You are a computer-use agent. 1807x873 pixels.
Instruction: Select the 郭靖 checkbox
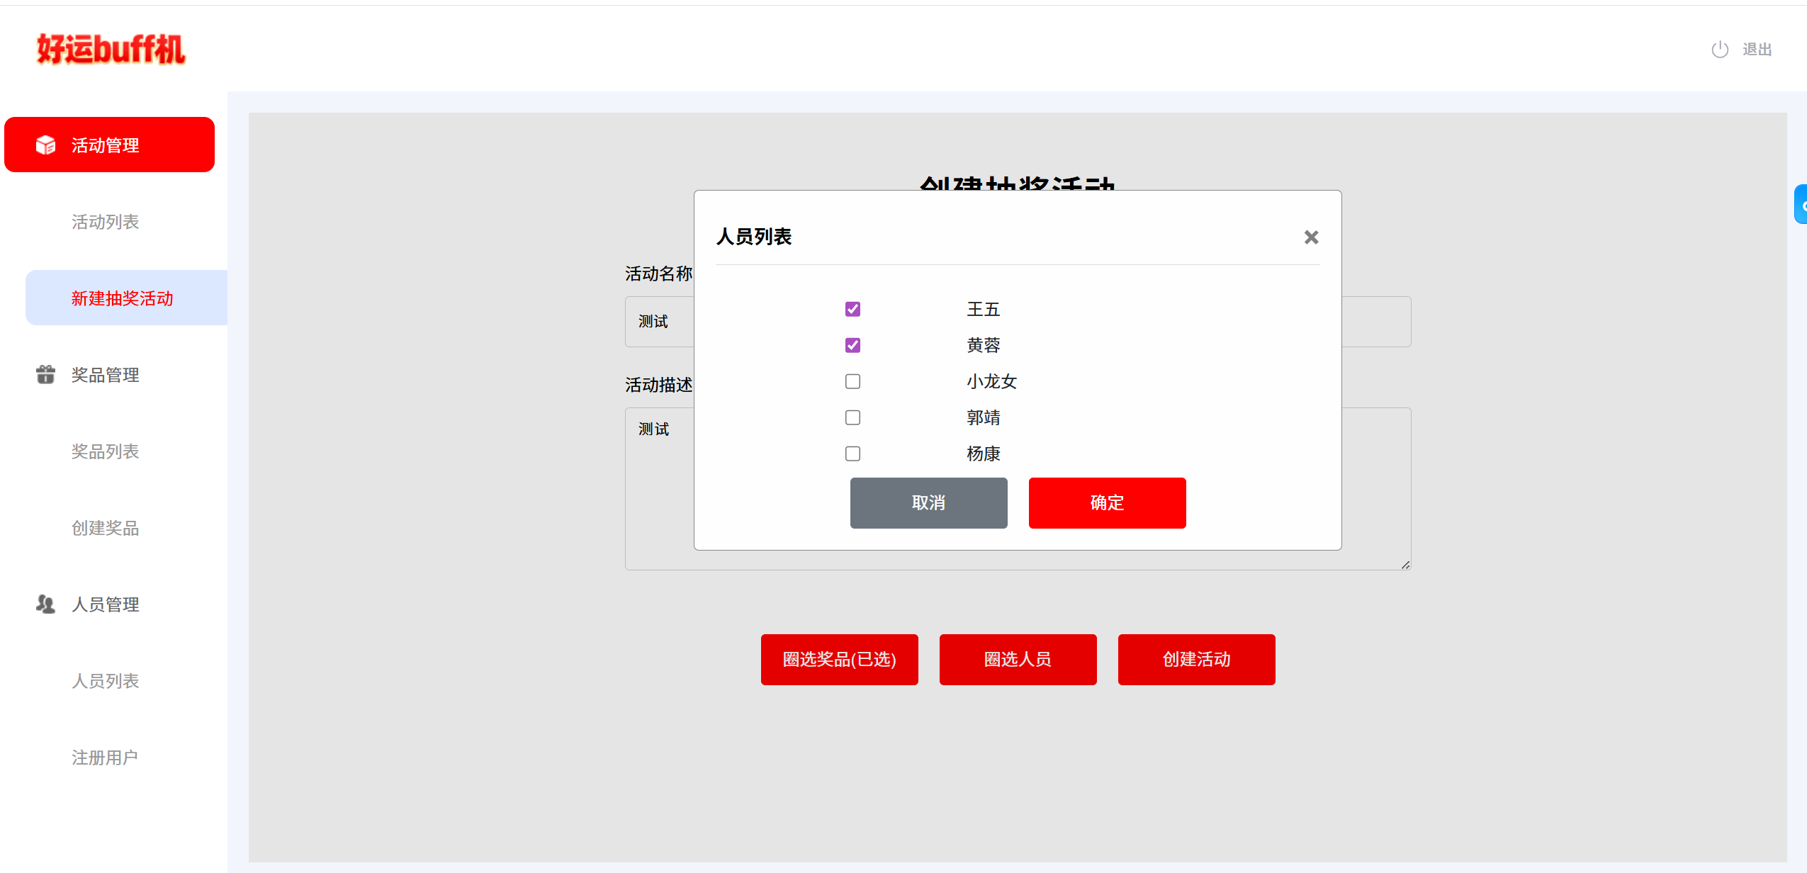pyautogui.click(x=852, y=417)
